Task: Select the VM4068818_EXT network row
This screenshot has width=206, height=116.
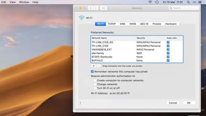Action: 137,50
